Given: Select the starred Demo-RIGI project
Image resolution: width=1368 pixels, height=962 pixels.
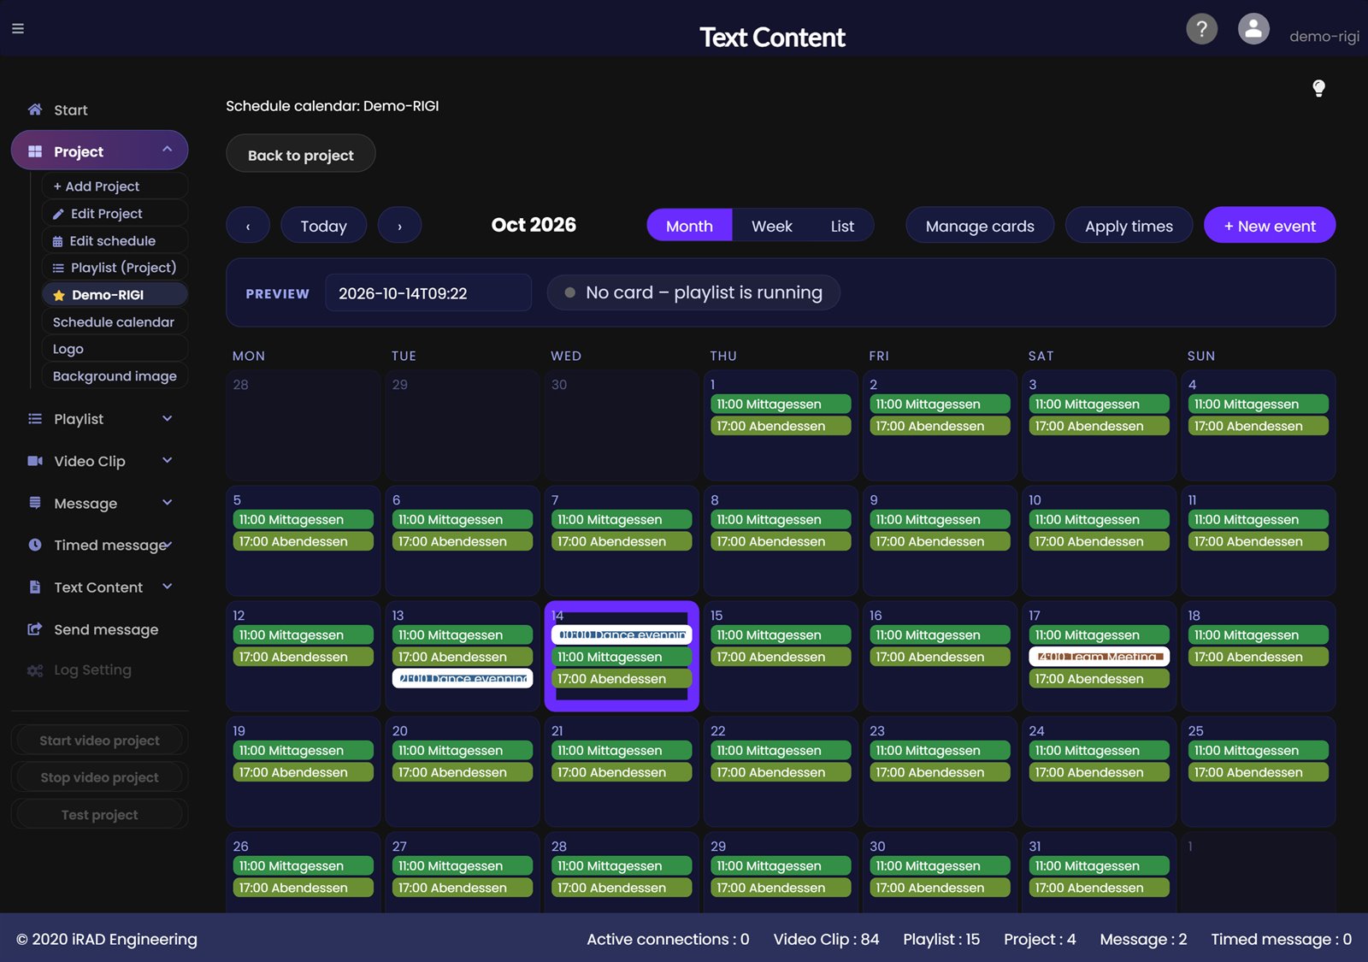Looking at the screenshot, I should click(x=115, y=295).
